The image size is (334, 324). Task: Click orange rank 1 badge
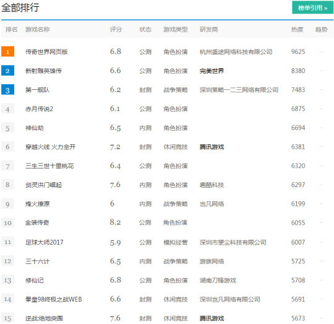click(7, 51)
